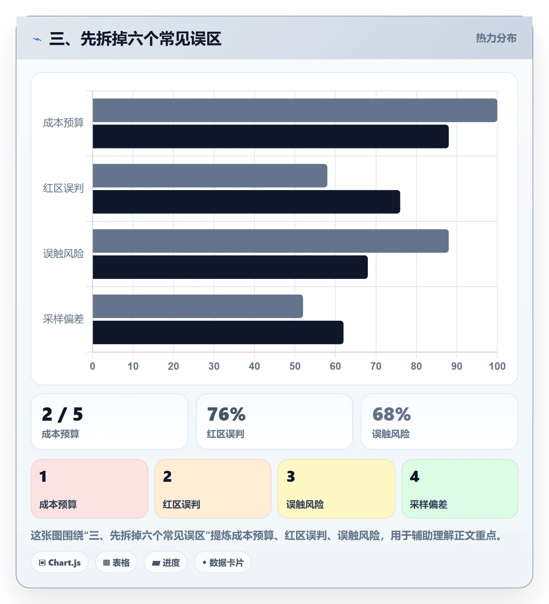This screenshot has height=604, width=549.
Task: Click the caption paragraph starting 这张图围绕
Action: [x=267, y=535]
